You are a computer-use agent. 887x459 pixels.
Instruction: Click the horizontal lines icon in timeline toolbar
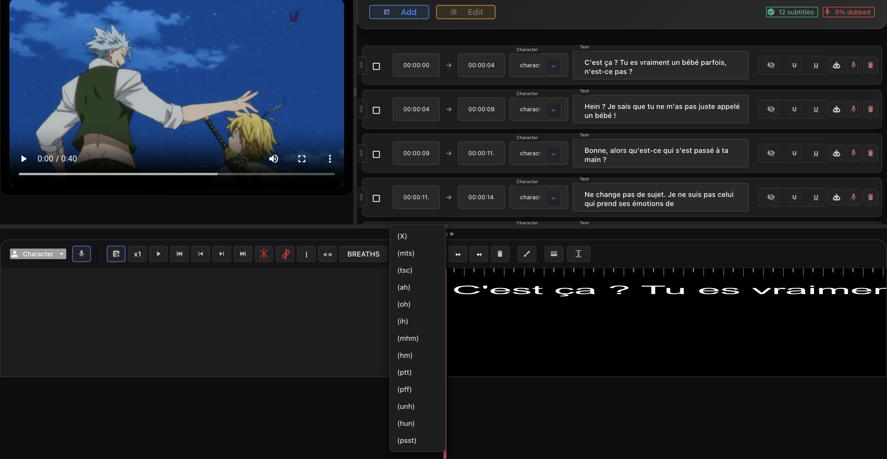pyautogui.click(x=554, y=254)
